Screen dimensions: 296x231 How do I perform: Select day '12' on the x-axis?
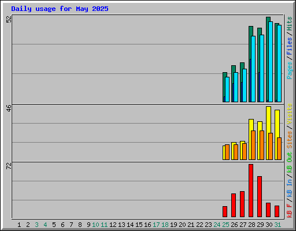[113, 225]
